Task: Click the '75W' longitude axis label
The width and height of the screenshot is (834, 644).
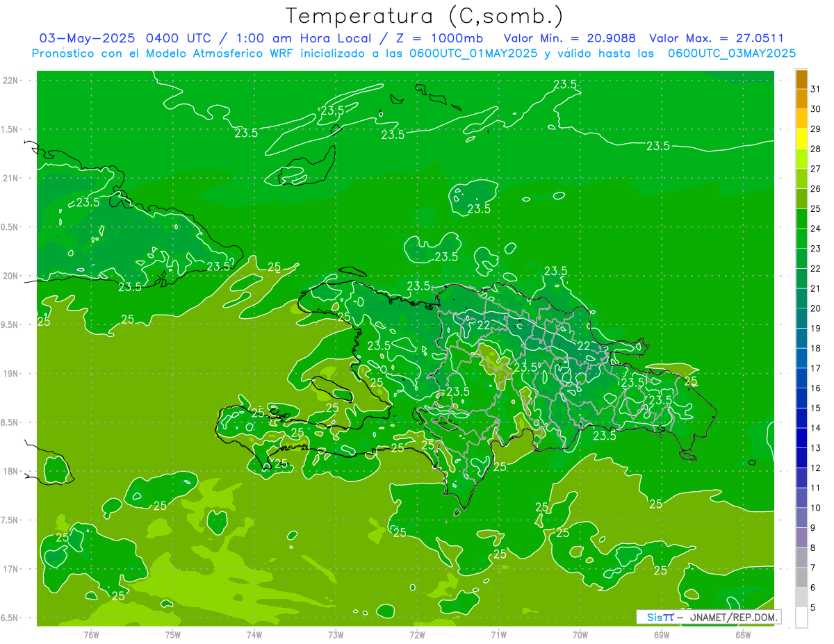Action: pos(173,634)
